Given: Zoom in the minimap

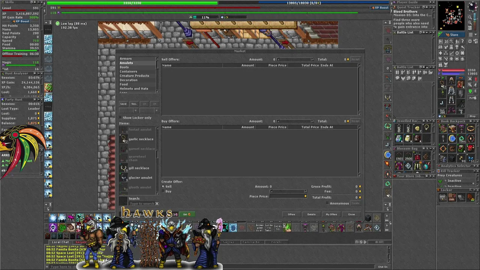Looking at the screenshot, I should tap(470, 22).
